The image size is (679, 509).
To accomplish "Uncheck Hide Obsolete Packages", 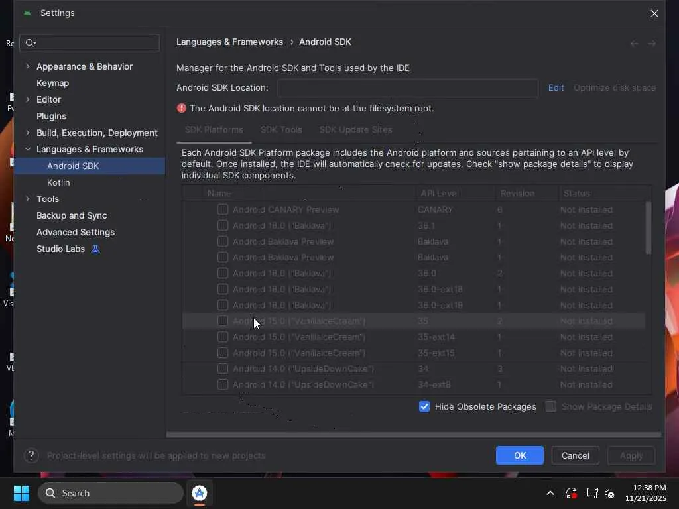I will pyautogui.click(x=424, y=406).
